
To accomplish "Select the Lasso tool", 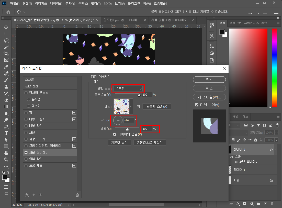I will tap(6, 40).
